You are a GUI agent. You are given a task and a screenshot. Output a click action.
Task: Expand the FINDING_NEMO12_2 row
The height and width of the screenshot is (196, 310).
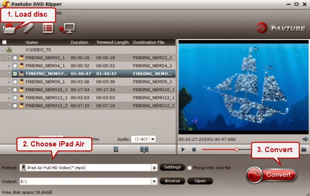[9, 105]
